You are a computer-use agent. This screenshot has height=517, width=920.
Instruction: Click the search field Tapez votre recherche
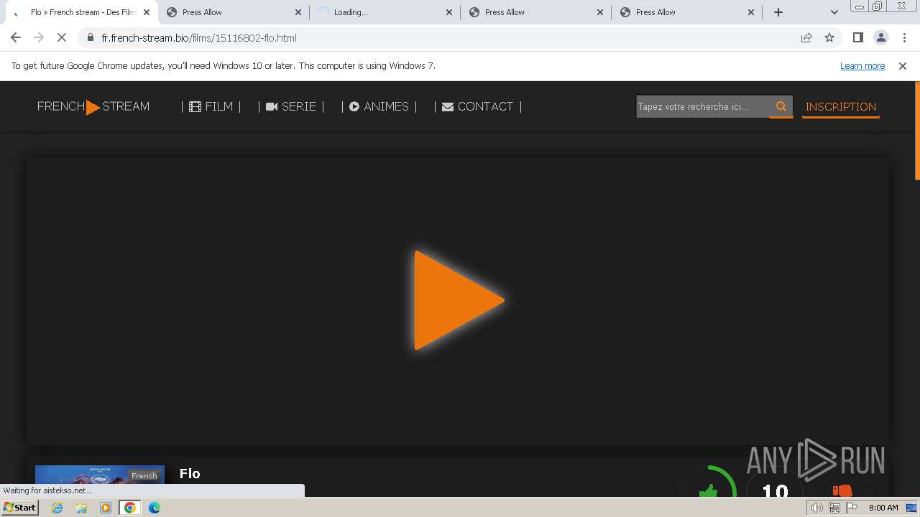pyautogui.click(x=703, y=106)
